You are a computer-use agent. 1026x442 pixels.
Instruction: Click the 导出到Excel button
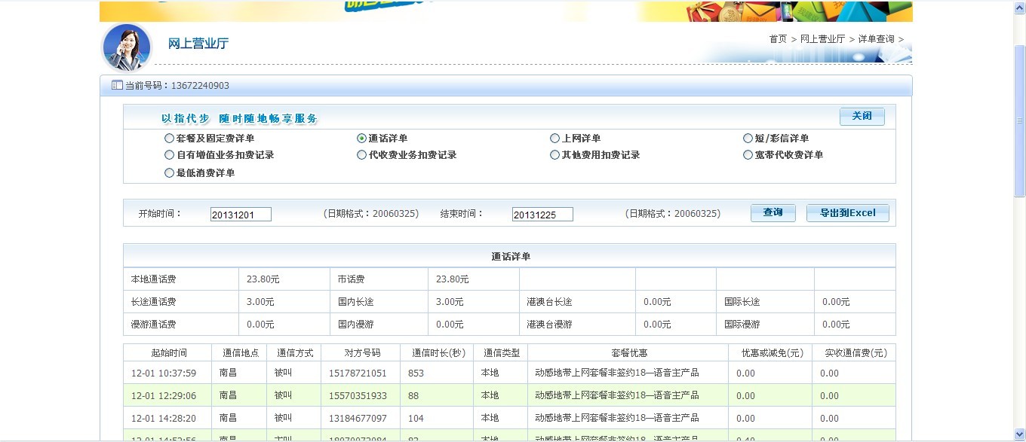tap(847, 213)
